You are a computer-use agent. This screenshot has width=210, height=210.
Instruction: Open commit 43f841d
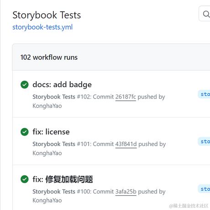126,144
